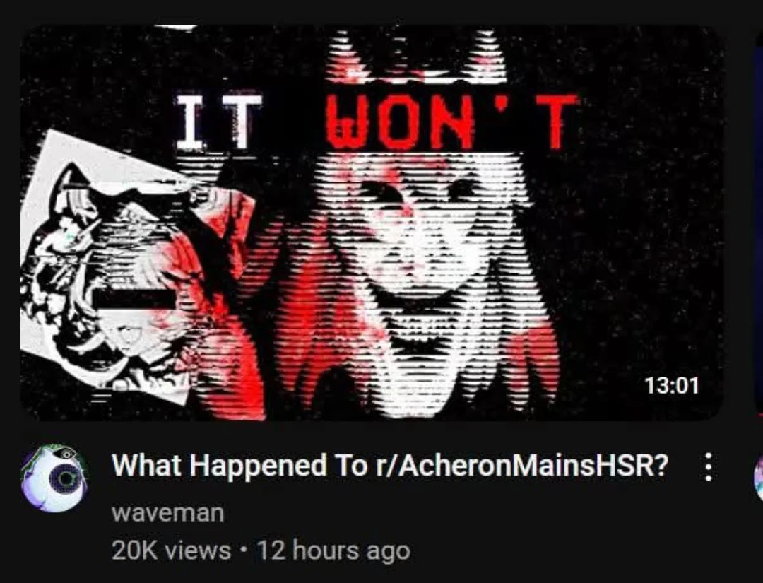Click the white "IT" text in thumbnail
The image size is (763, 583).
pyautogui.click(x=219, y=122)
